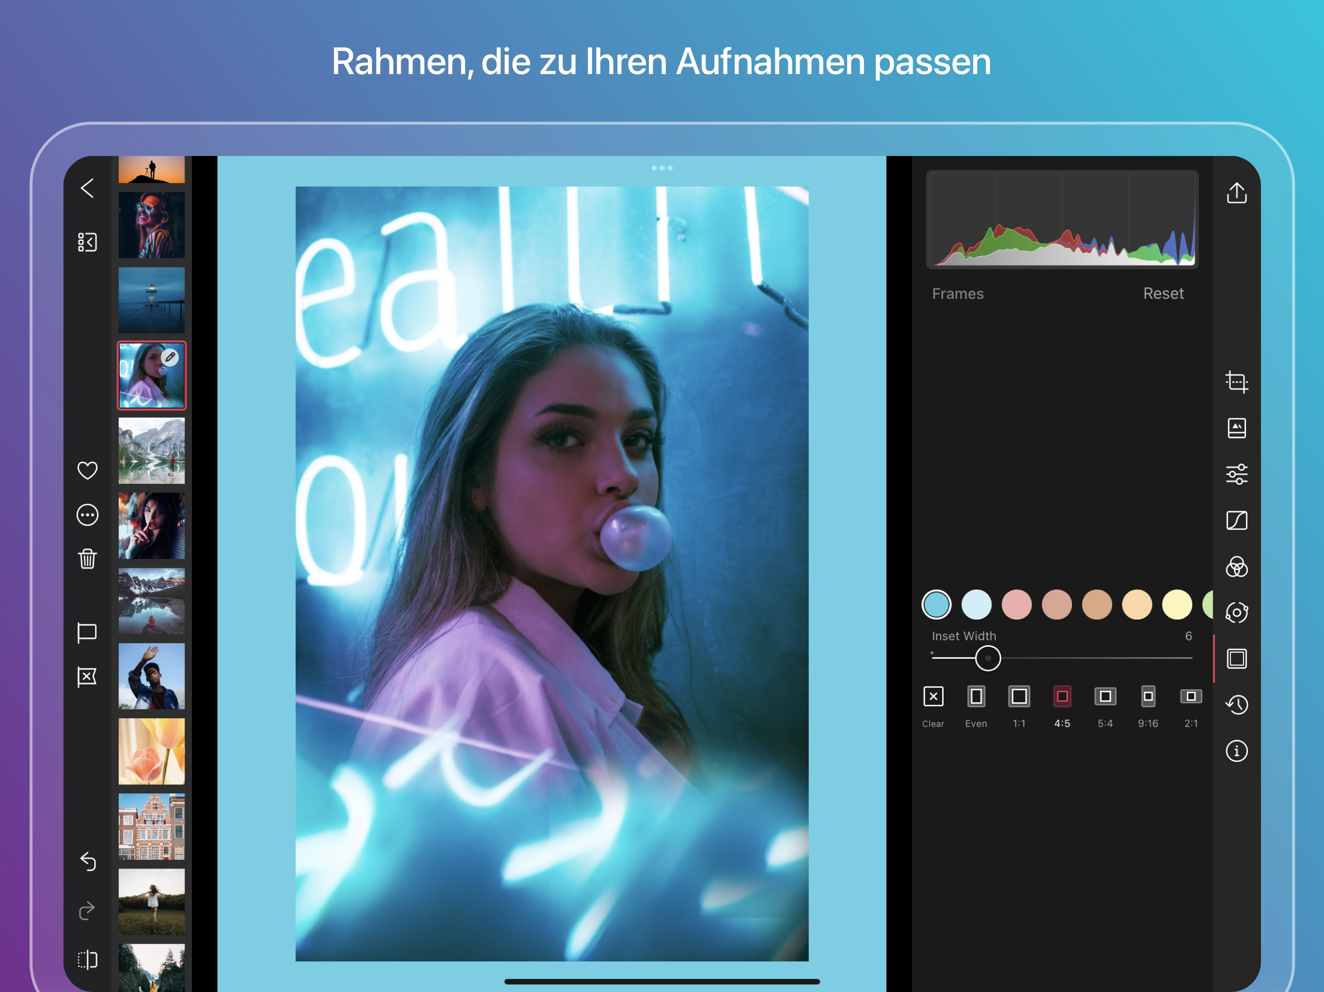Delete photo with trash icon
Viewport: 1324px width, 992px height.
(87, 559)
